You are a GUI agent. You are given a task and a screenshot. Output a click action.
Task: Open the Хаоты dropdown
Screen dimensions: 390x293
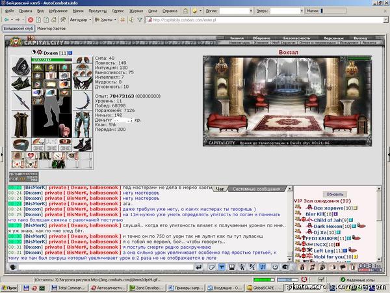point(115,20)
